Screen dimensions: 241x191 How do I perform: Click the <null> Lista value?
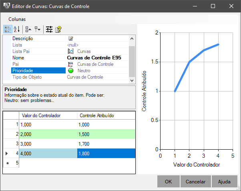(x=73, y=45)
